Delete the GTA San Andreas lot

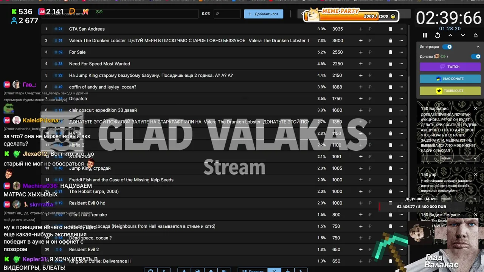pos(391,29)
